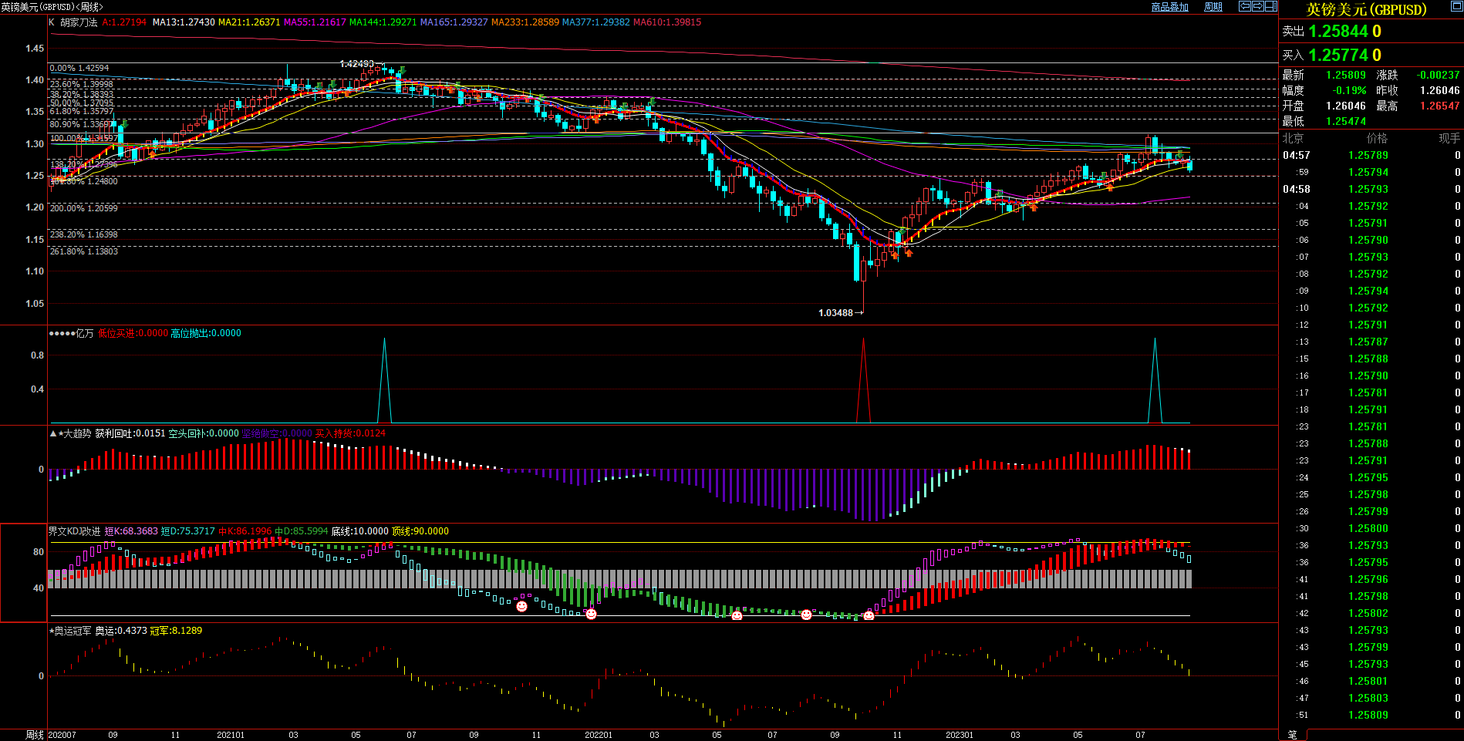Open the 商品叠加 overlay link
Screen dimensions: 1464x741
tap(1169, 7)
